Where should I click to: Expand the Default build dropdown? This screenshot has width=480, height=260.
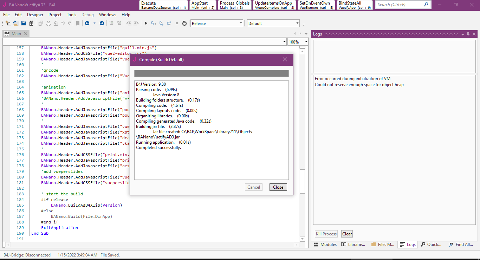pos(297,24)
